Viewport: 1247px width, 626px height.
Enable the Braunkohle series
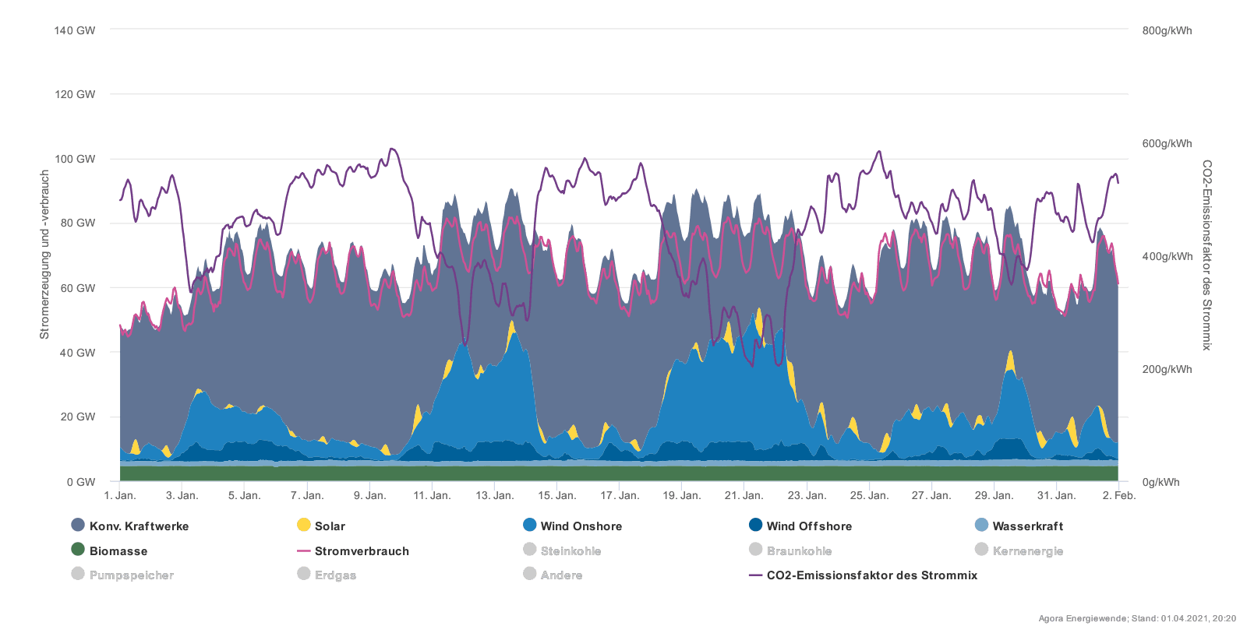point(790,550)
